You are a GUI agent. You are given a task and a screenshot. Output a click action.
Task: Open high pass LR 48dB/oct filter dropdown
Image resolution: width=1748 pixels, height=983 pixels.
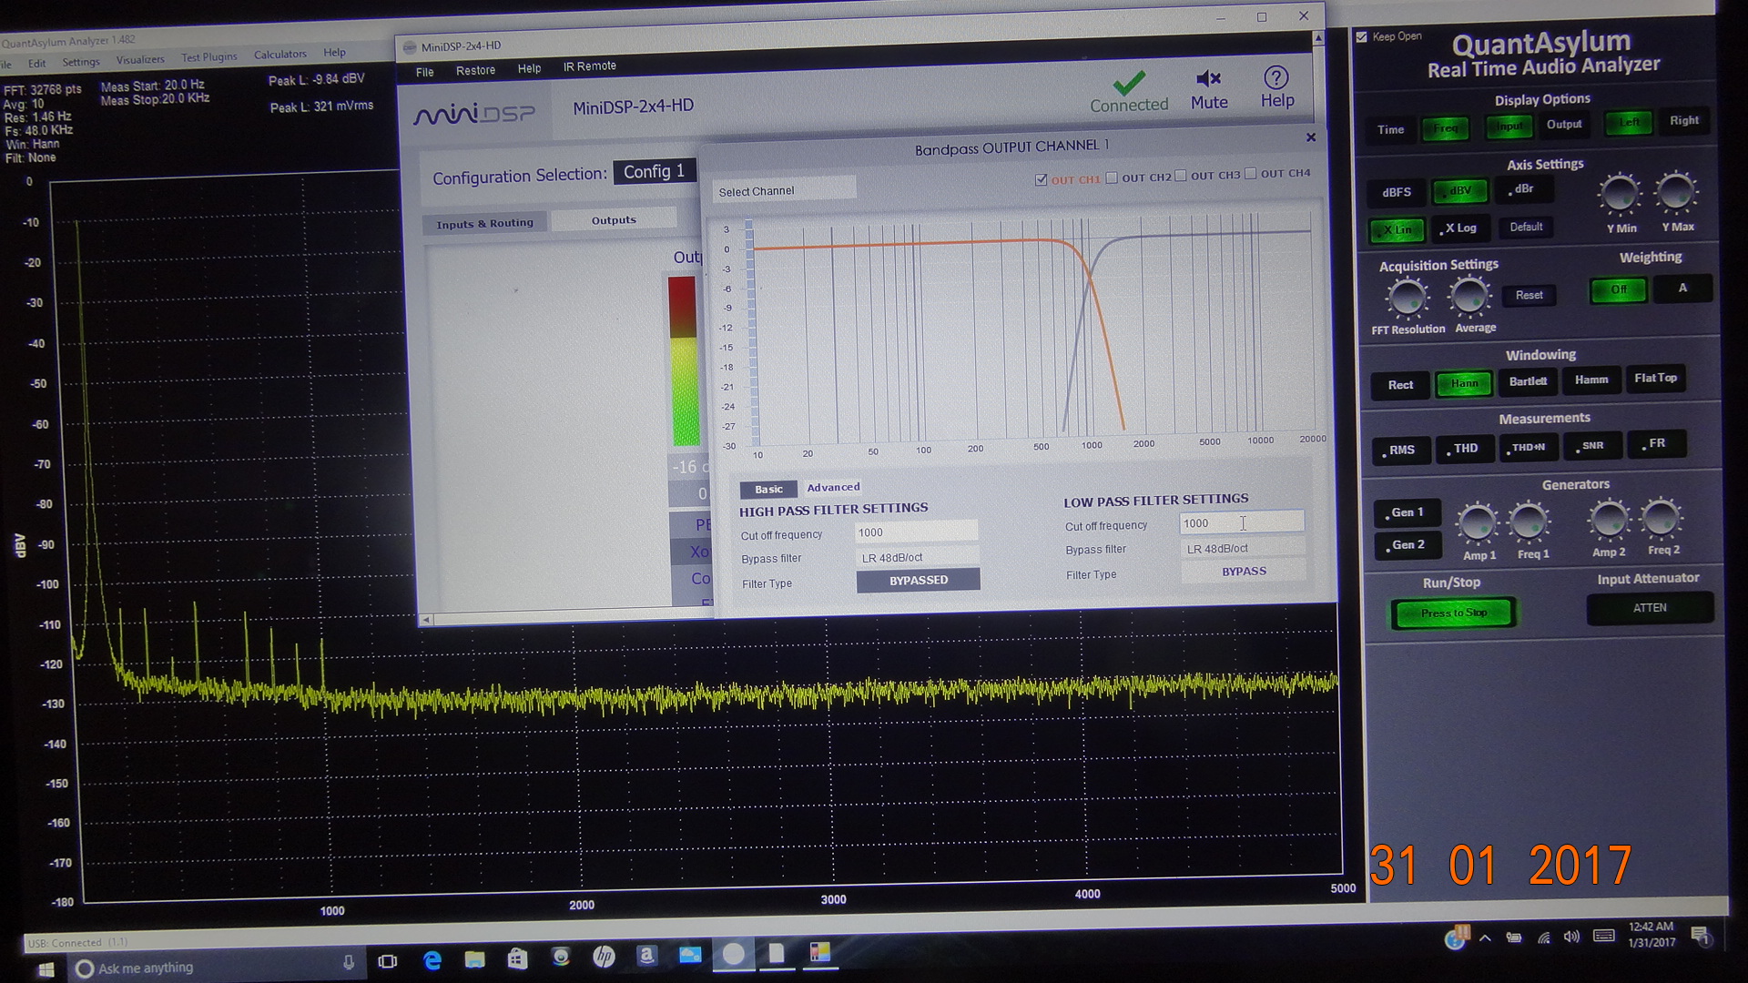click(x=917, y=557)
